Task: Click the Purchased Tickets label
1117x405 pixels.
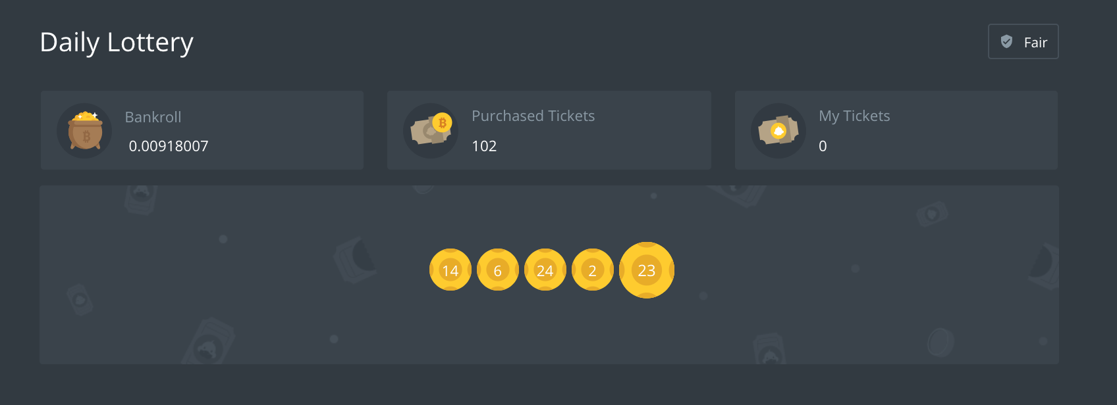Action: (533, 116)
